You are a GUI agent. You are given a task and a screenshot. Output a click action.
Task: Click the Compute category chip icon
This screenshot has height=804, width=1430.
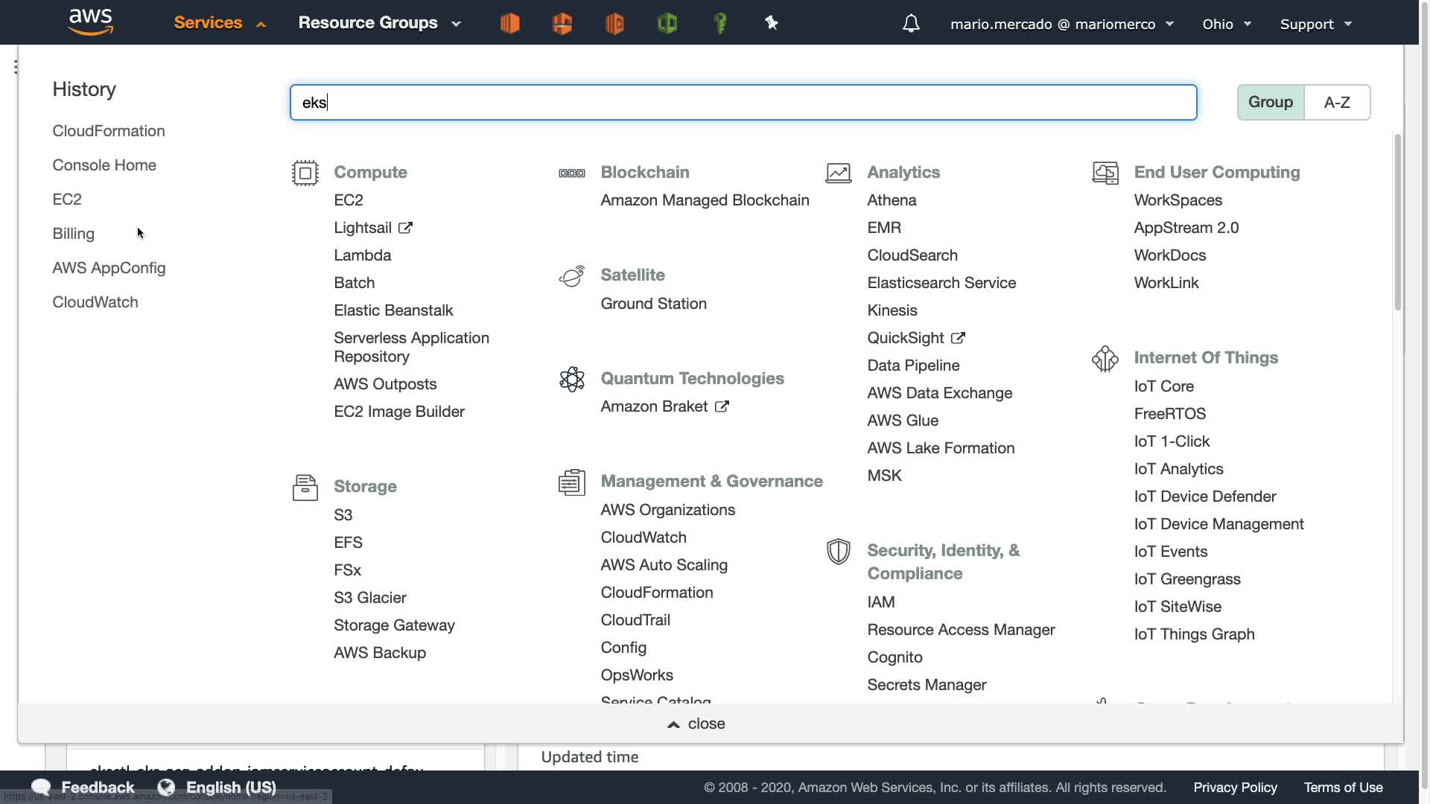(x=305, y=173)
